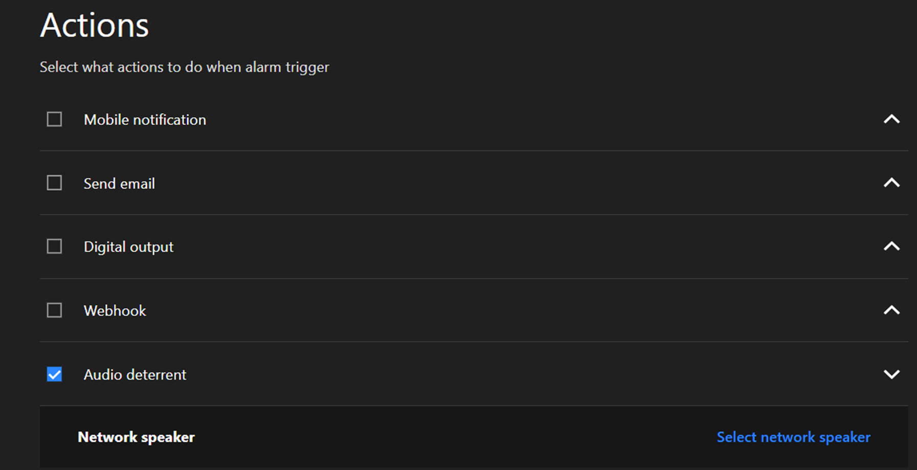Enable the Webhook action checkbox
The image size is (917, 470).
click(54, 310)
